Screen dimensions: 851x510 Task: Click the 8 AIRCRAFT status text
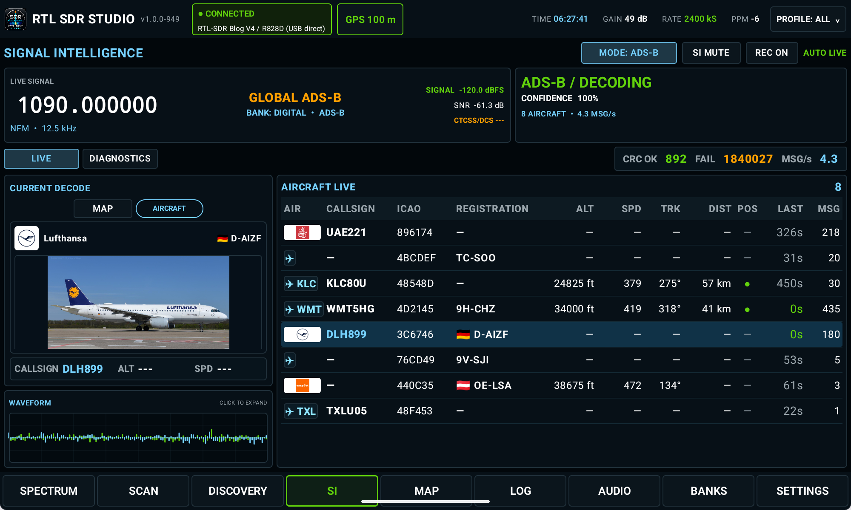tap(543, 114)
